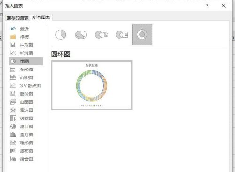
Task: Pick the pie-of-pie chart subtype icon
Action: point(102,35)
